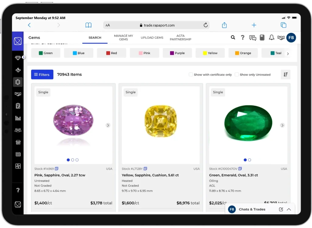312x228 pixels.
Task: Switch to the MANAGE MY GEMS tab
Action: 123,37
